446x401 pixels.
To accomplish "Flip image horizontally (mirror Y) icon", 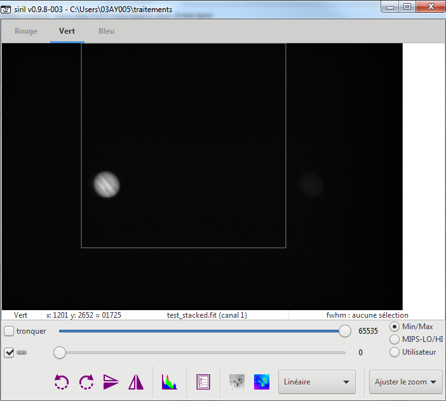I will point(136,382).
